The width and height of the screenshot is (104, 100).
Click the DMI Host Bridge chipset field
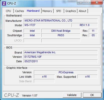coord(61,31)
